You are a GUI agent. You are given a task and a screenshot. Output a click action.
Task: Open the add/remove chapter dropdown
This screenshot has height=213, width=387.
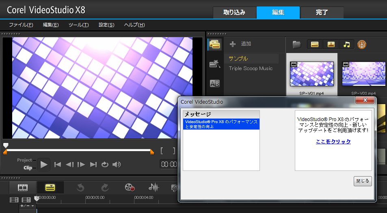coord(27,206)
